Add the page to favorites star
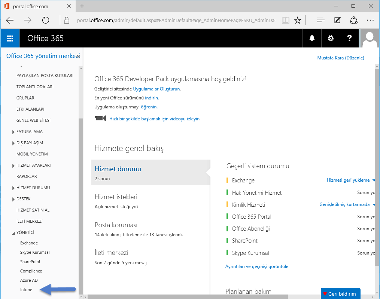Screen dimensions: 380x299 (298, 20)
